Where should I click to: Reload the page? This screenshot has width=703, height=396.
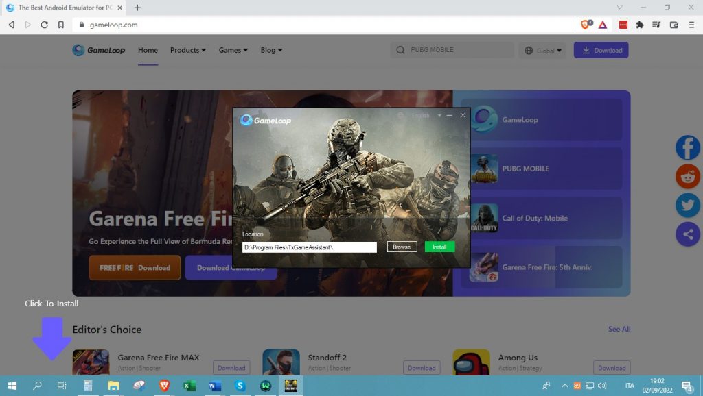tap(45, 25)
